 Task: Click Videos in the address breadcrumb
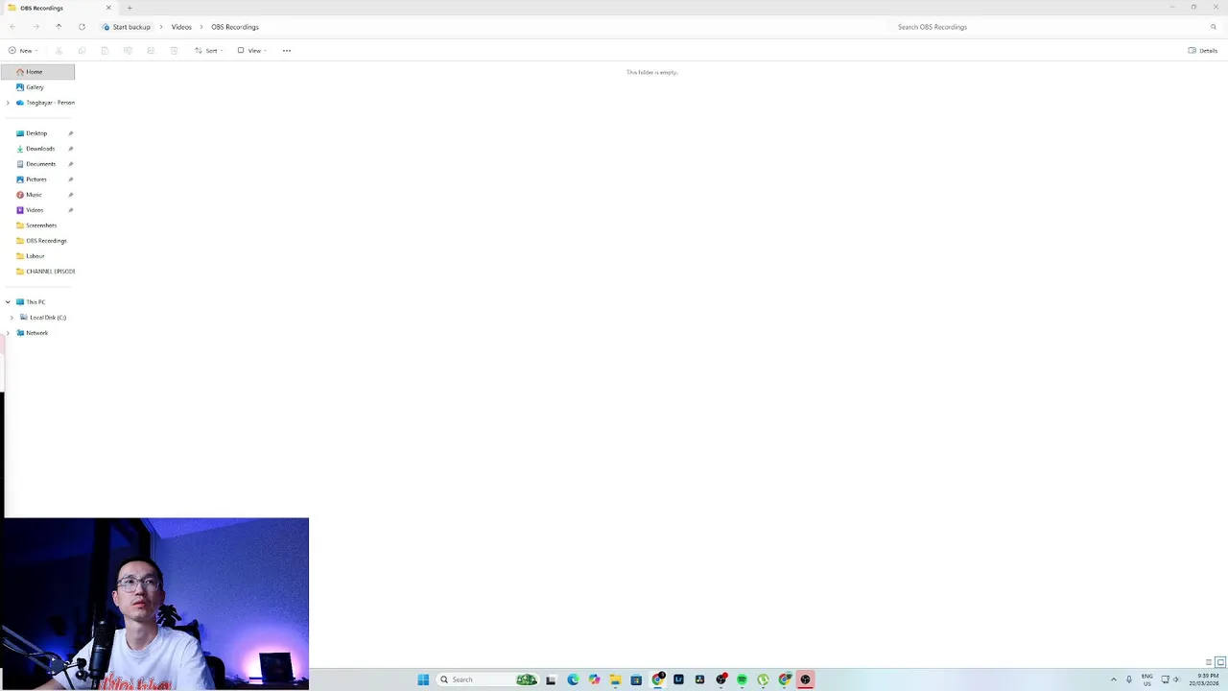[181, 27]
